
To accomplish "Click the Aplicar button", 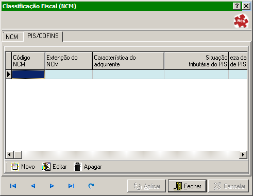I will click(146, 186).
